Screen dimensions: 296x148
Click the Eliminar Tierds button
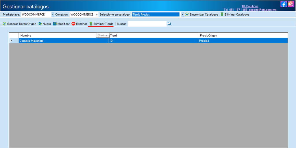coord(101,24)
